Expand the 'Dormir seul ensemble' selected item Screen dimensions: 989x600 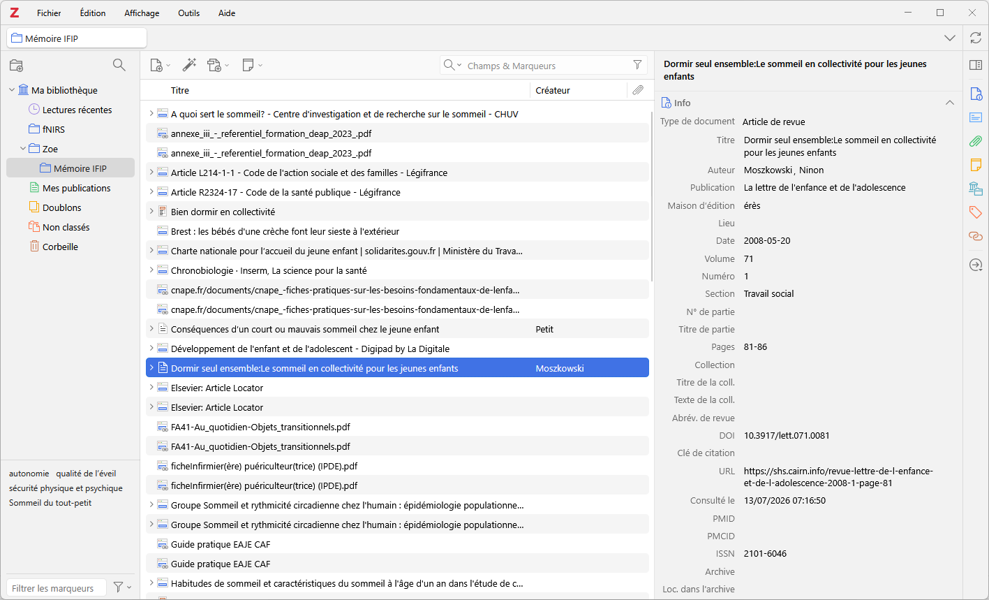coord(151,368)
